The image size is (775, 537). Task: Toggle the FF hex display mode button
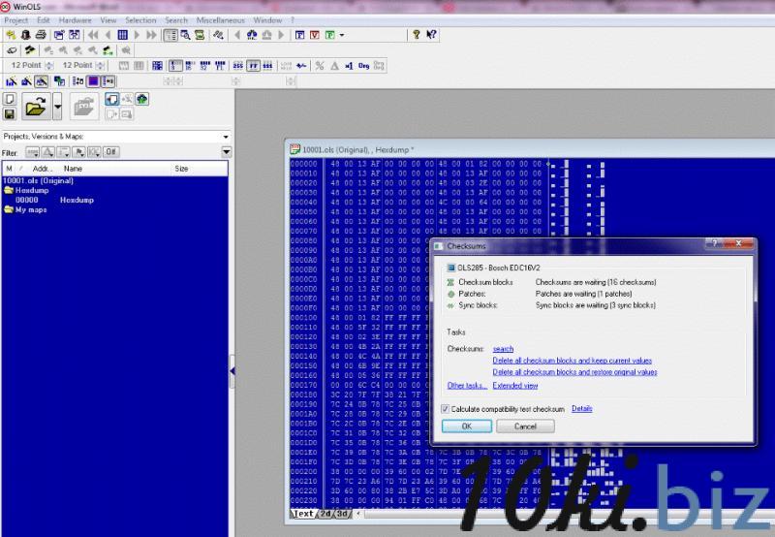[x=253, y=66]
